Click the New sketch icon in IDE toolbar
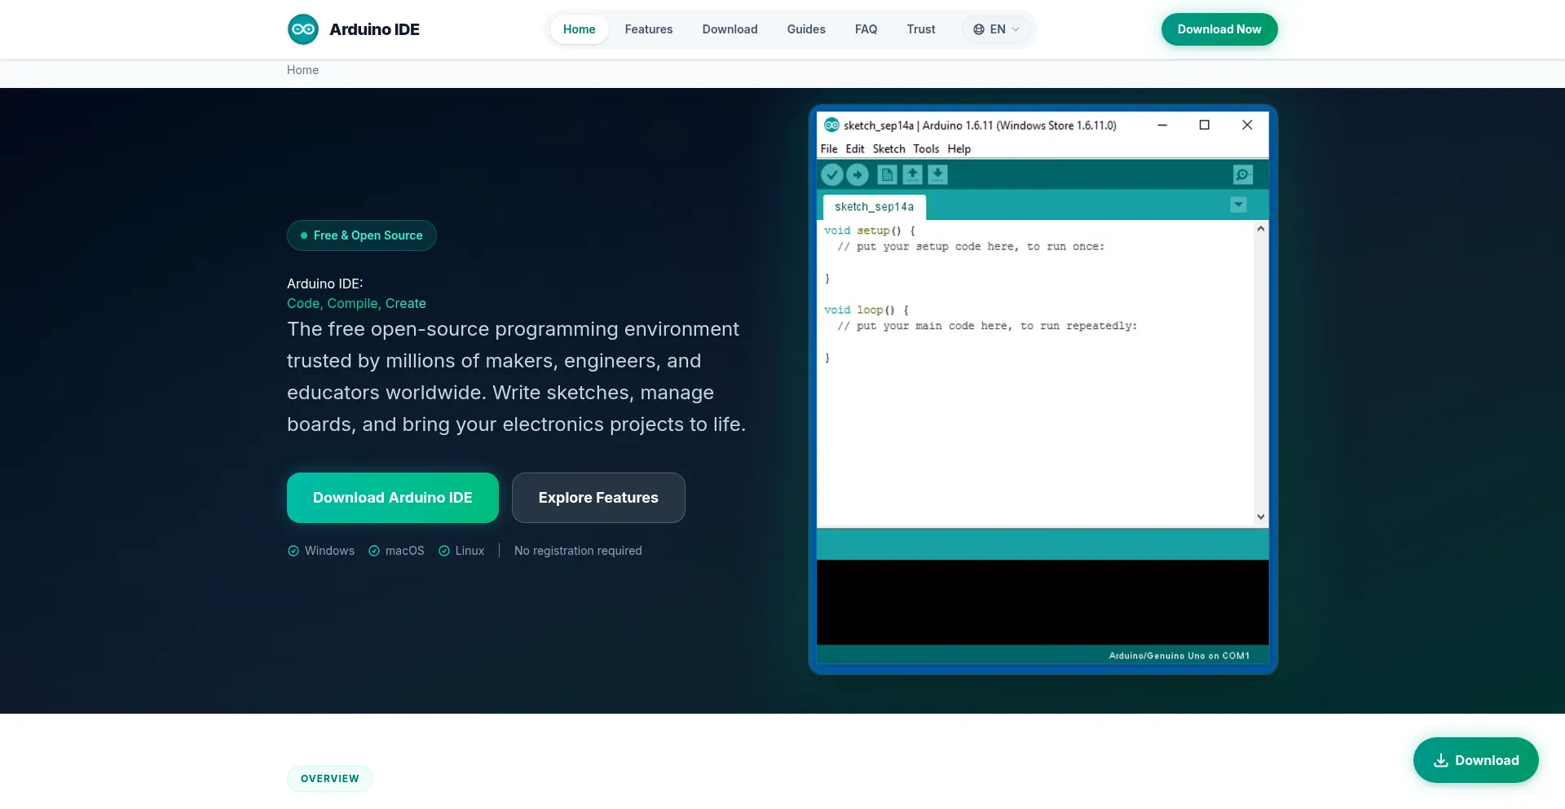 coord(887,175)
